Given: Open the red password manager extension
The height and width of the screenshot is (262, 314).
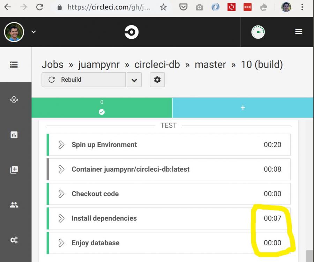Looking at the screenshot, I should pos(247,7).
